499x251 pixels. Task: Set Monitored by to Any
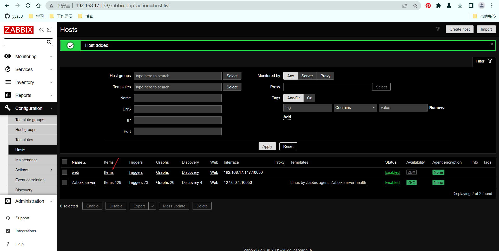coord(291,76)
